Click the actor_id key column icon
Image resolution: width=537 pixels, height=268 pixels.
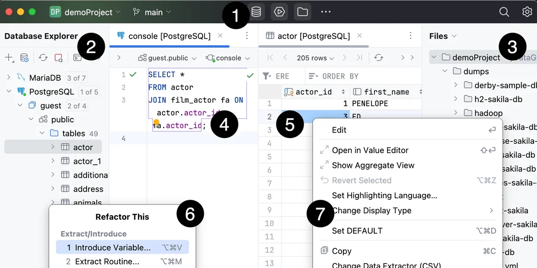point(289,92)
